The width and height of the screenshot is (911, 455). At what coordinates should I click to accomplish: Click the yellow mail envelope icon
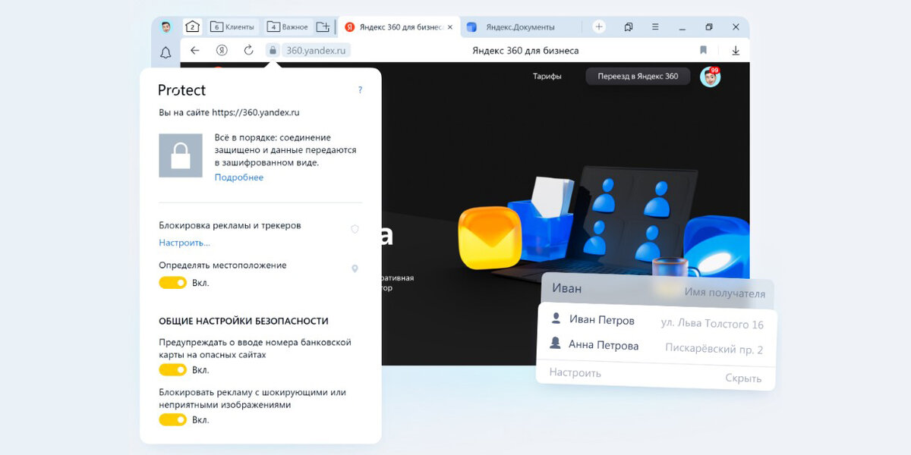coord(490,239)
